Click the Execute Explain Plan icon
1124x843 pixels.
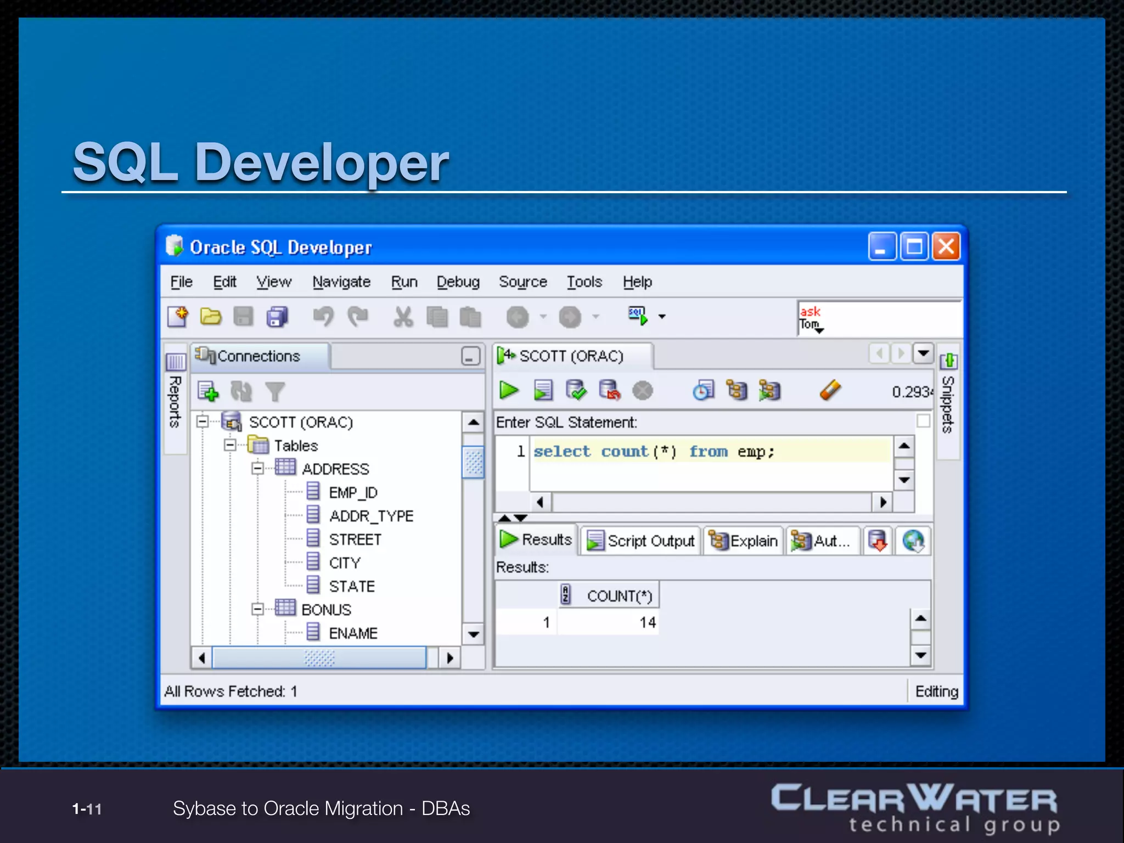point(737,390)
